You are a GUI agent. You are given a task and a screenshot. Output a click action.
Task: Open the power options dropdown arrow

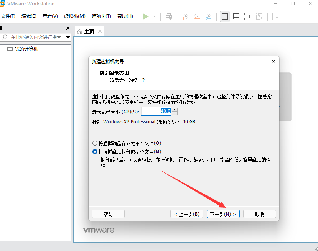coord(154,16)
